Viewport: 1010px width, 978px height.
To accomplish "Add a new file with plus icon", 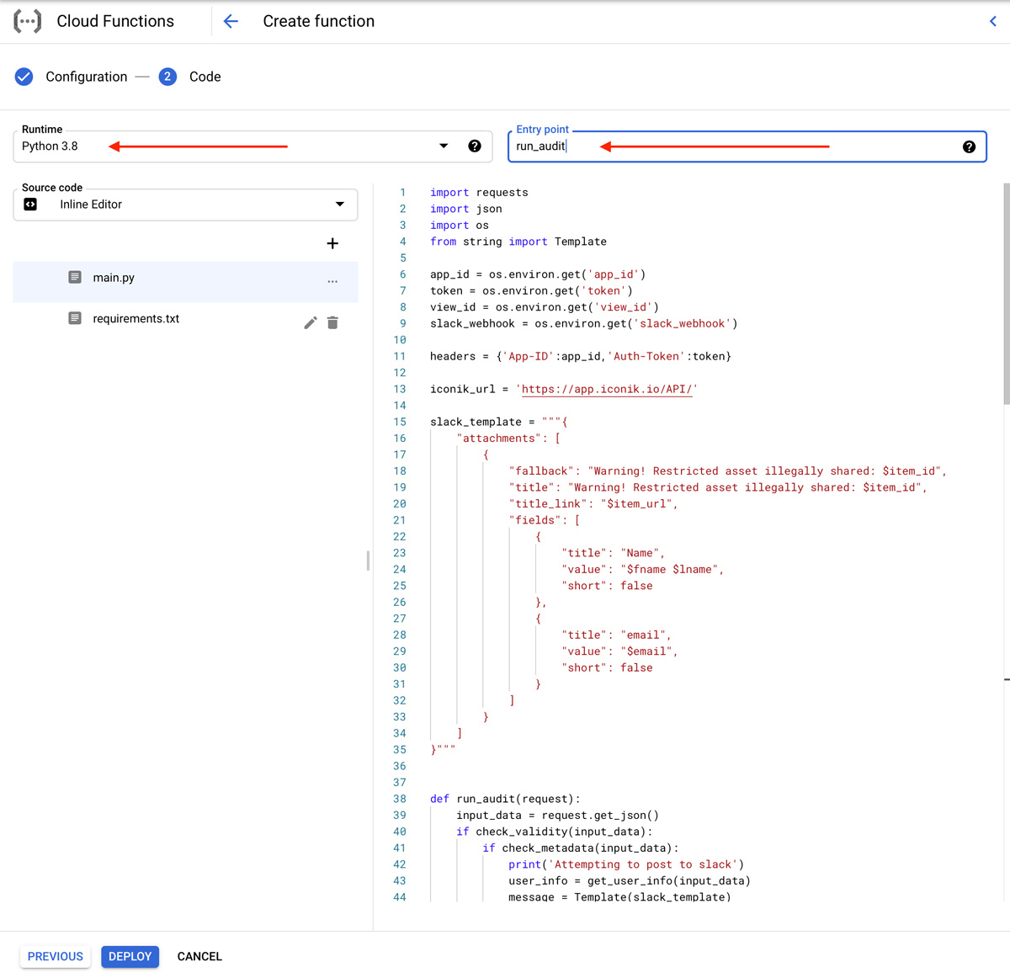I will click(x=332, y=243).
